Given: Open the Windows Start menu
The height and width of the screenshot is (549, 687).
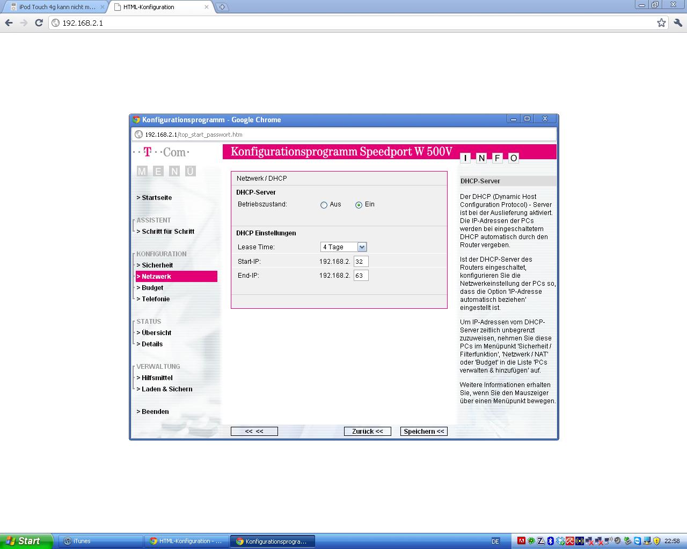Looking at the screenshot, I should coord(26,541).
